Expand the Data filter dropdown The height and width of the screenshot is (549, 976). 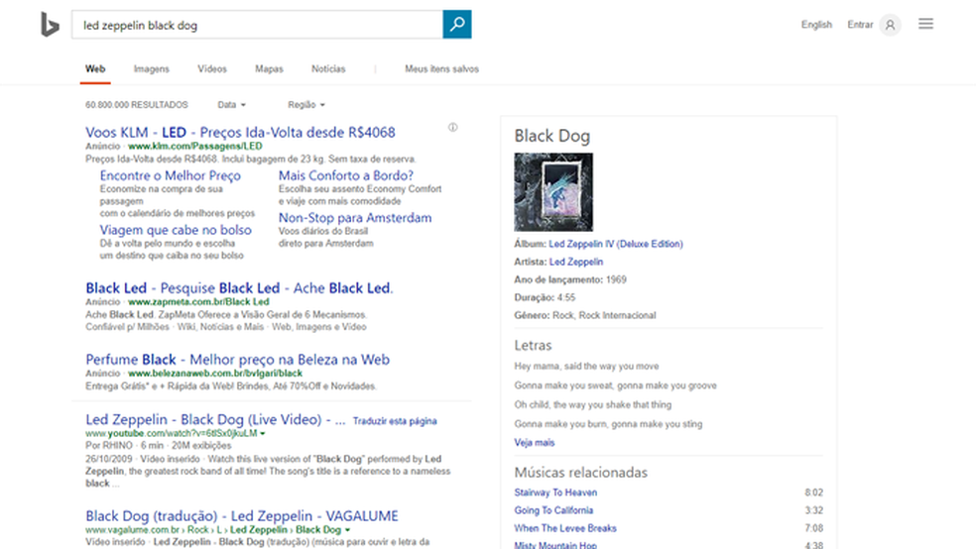231,104
